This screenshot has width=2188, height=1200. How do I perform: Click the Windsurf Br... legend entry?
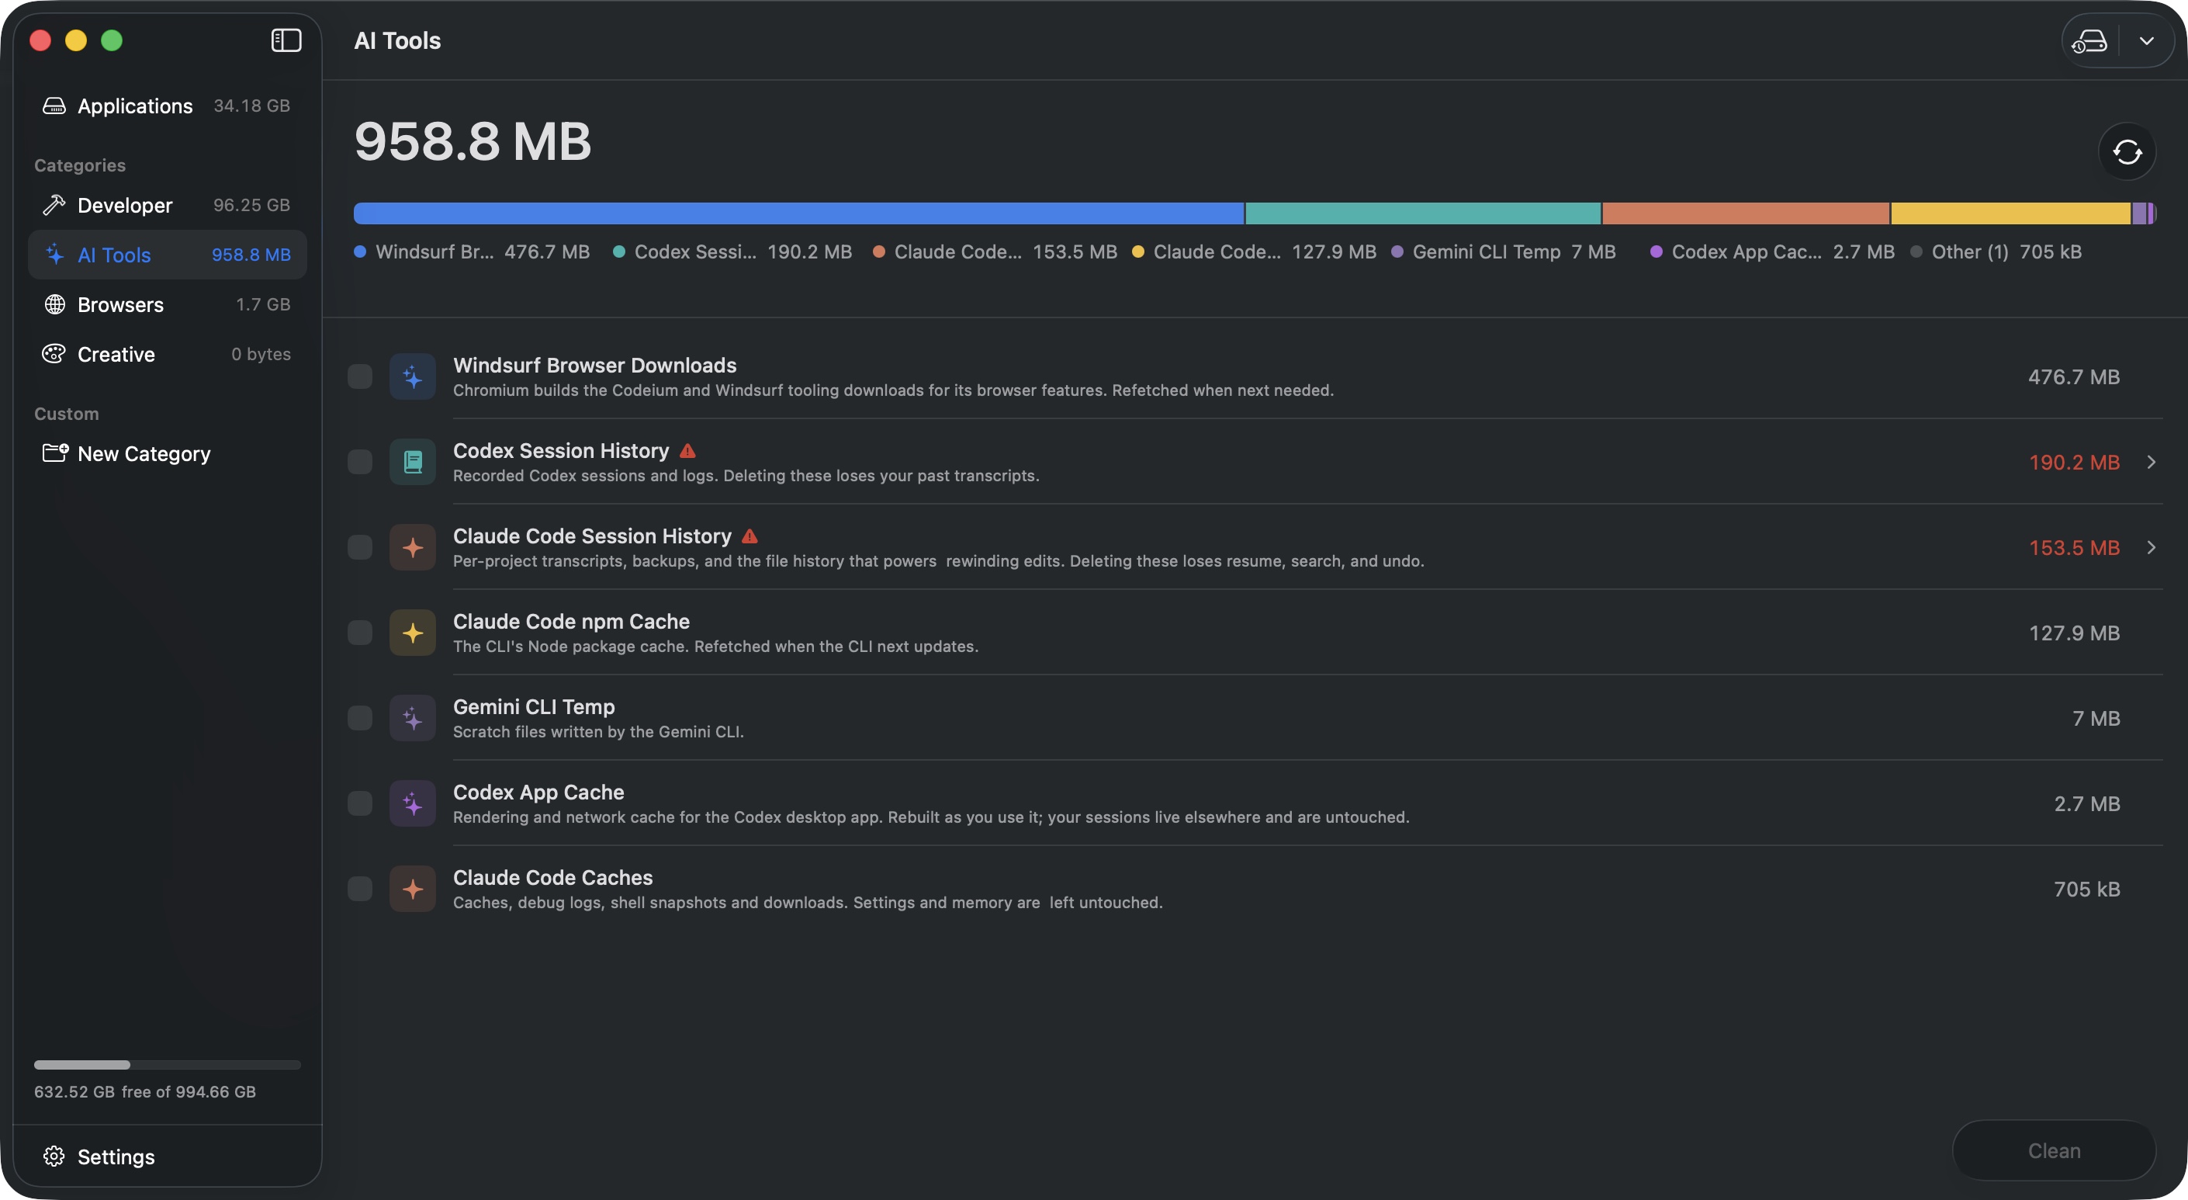(x=472, y=251)
